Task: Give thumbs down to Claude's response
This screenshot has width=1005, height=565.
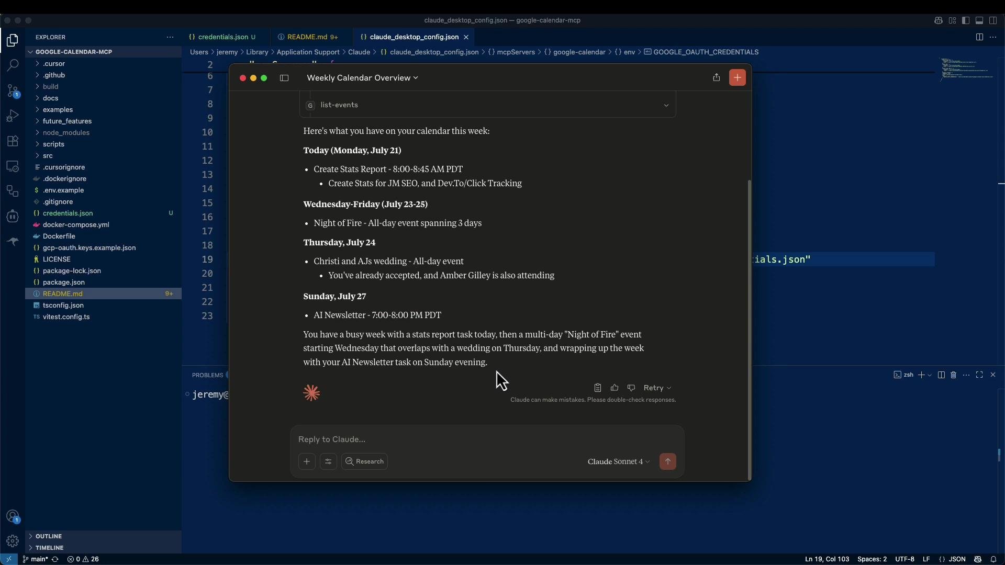Action: [631, 388]
